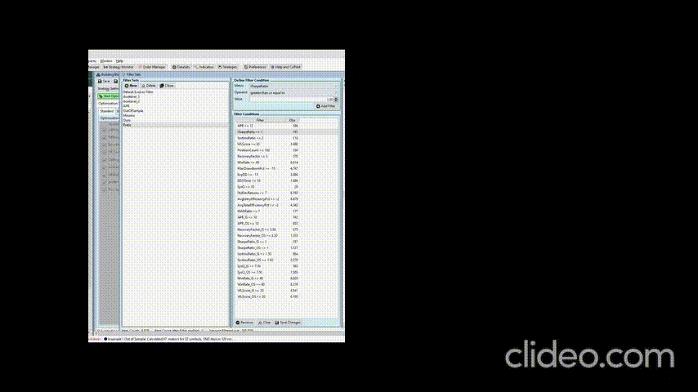This screenshot has height=392, width=698.
Task: Select the PositionCount >= 100 filter row
Action: click(287, 150)
